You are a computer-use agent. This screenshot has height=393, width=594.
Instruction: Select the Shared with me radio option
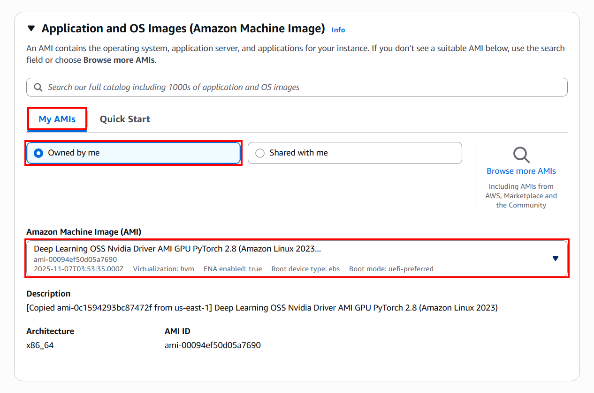[x=260, y=153]
